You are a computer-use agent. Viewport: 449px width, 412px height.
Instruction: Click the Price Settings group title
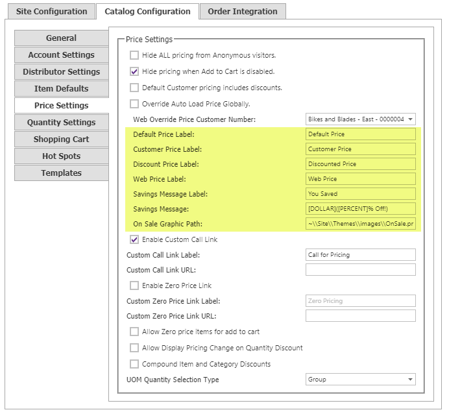pos(149,39)
